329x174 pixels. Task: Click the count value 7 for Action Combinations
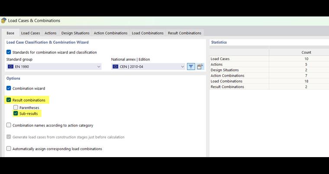pos(306,76)
